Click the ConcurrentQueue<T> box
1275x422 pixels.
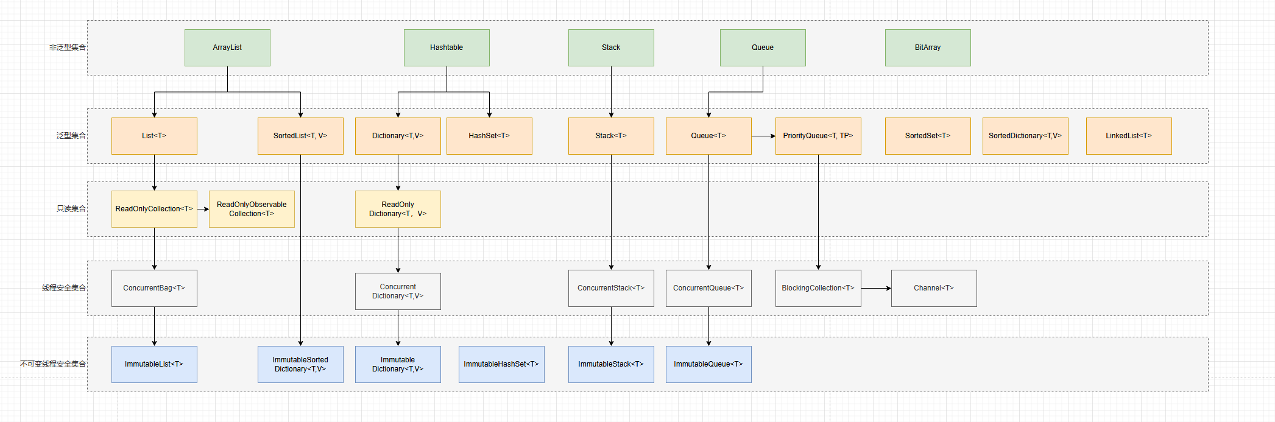[708, 288]
